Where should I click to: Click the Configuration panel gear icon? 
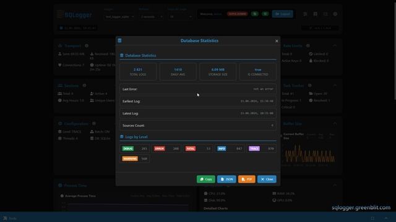click(x=60, y=123)
